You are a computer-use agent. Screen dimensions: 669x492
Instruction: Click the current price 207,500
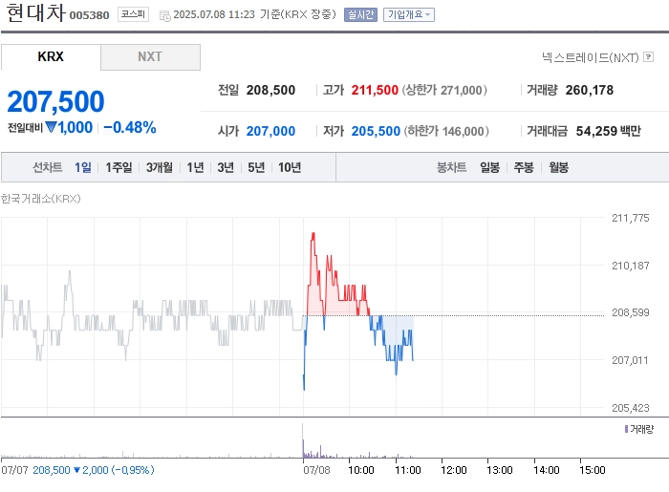(55, 102)
